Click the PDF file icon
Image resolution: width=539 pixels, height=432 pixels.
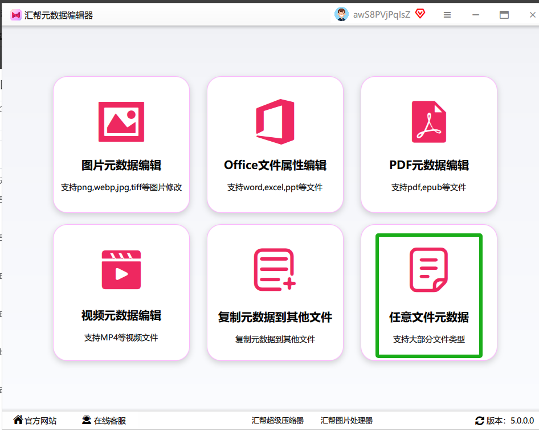tap(428, 122)
